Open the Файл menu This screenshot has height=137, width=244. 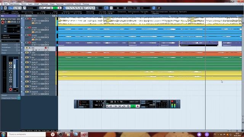click(x=6, y=4)
